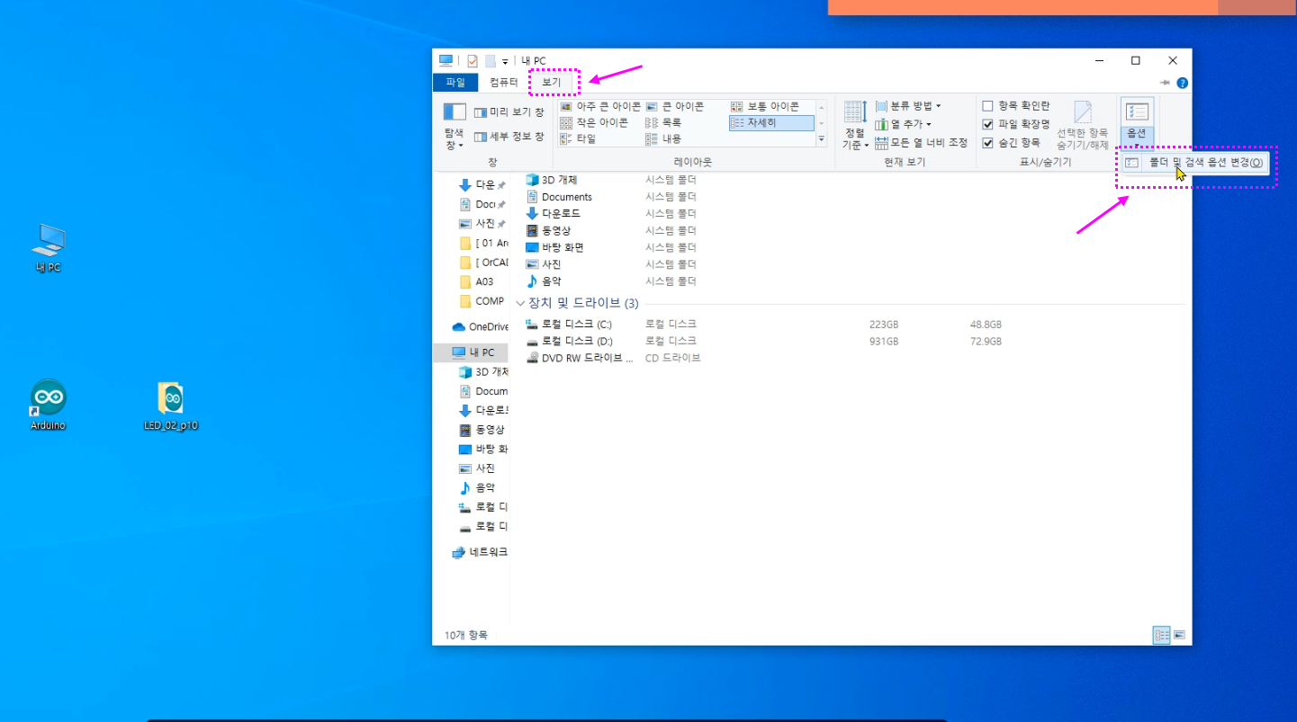Expand the layout gallery more arrow
Screen dimensions: 1297x722
[x=821, y=139]
